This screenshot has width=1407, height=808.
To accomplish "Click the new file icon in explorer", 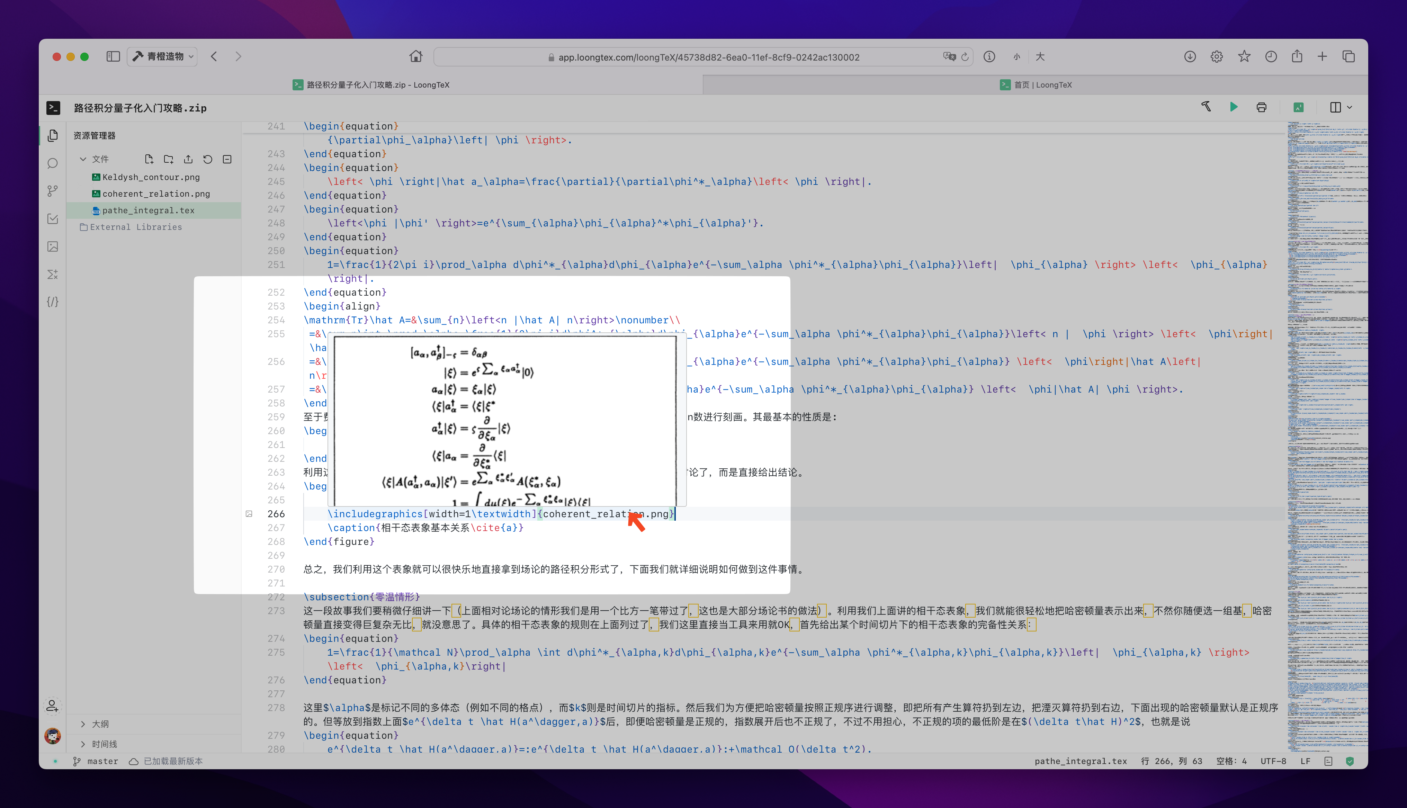I will point(149,159).
